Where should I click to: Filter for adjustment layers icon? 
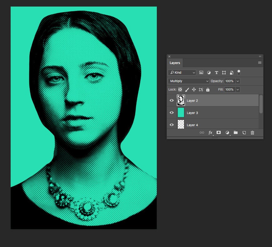209,72
